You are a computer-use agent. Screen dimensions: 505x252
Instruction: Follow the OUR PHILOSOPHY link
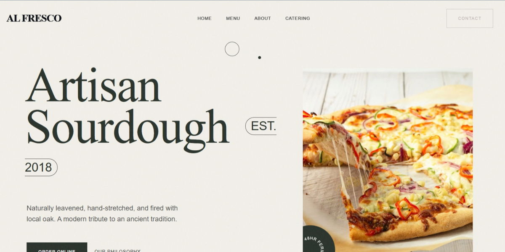coord(117,250)
